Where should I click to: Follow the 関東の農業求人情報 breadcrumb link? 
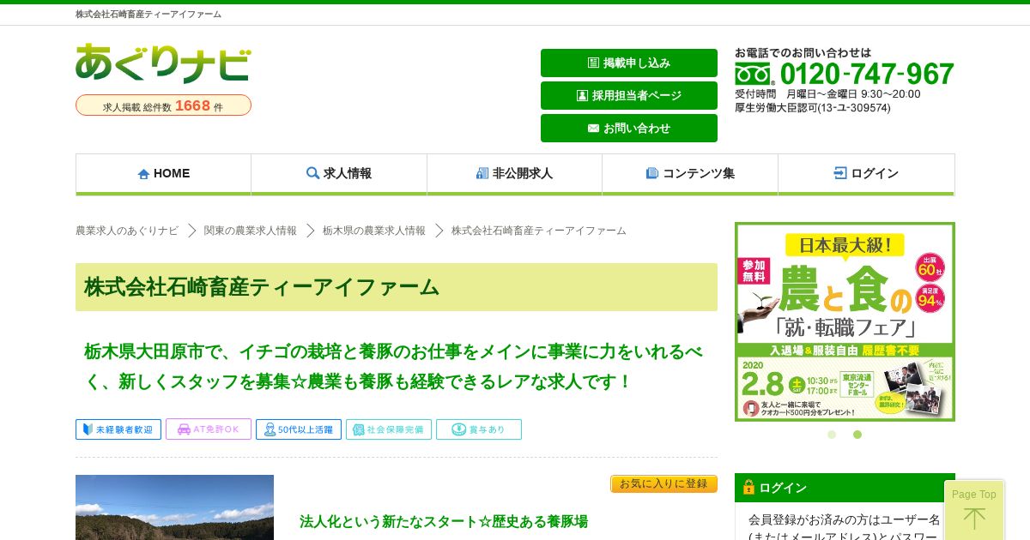point(251,231)
